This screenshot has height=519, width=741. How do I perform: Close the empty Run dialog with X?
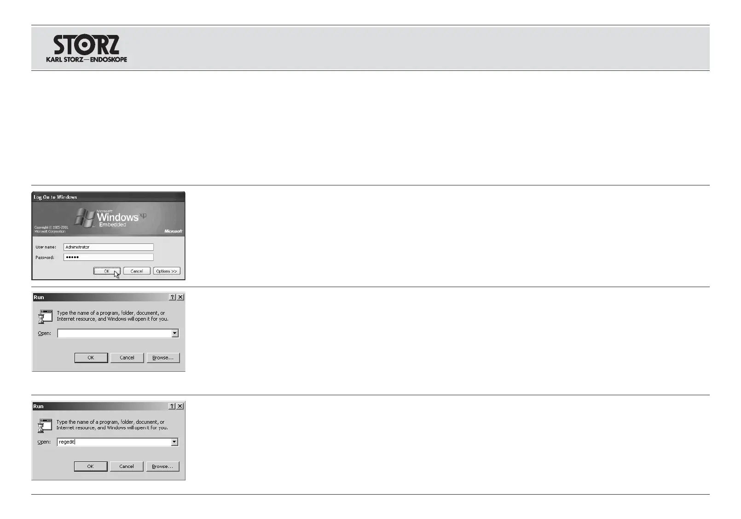180,297
